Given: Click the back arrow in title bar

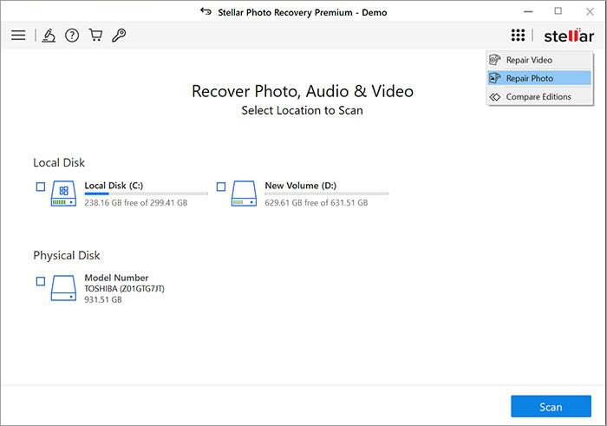Looking at the screenshot, I should tap(206, 11).
